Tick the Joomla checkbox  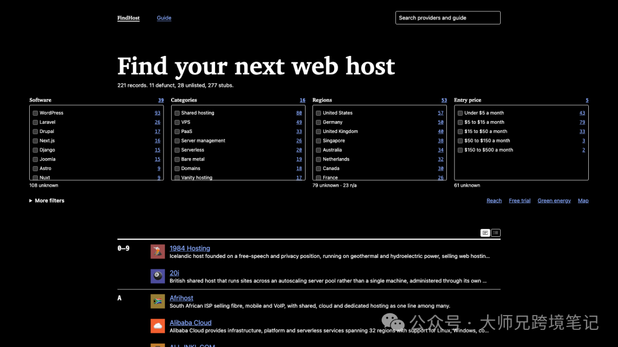tap(35, 160)
